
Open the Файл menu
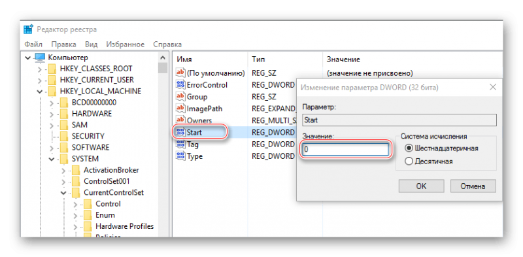coord(33,44)
